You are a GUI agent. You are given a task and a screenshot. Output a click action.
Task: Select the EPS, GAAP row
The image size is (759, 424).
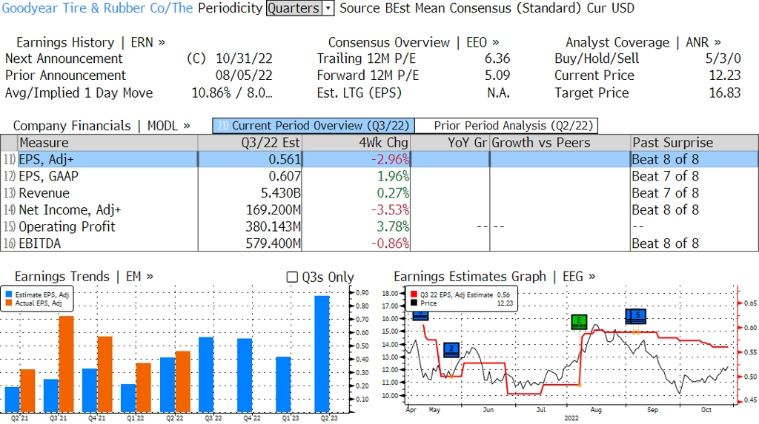coord(379,176)
